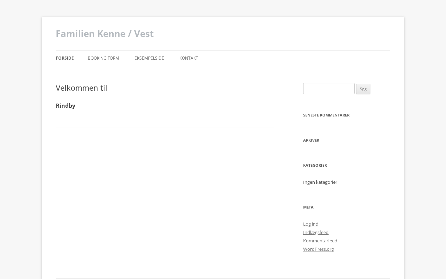Click the Arkiver sidebar heading
The image size is (446, 279).
(311, 140)
